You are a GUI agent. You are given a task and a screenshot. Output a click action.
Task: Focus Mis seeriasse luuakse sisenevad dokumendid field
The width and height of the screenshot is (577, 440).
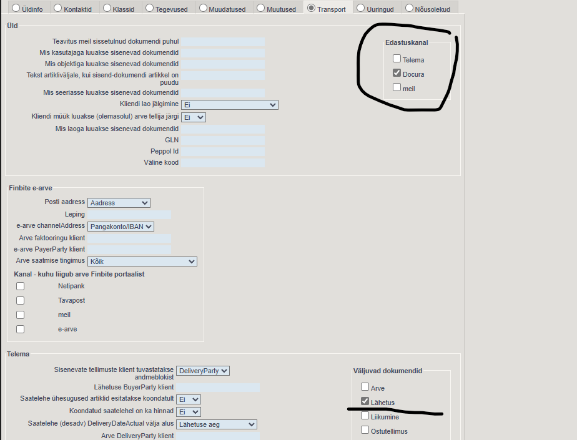tap(223, 93)
